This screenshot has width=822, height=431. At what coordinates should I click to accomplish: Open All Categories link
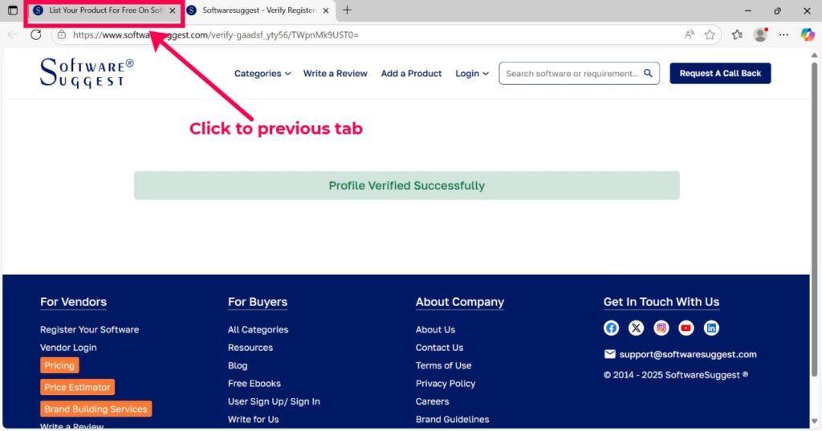(258, 329)
